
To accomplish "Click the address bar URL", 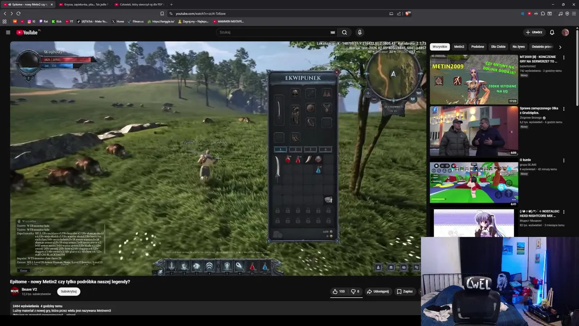I will [x=200, y=14].
